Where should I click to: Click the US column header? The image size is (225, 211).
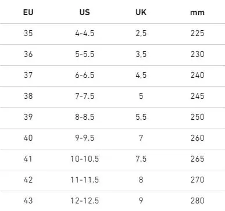(85, 12)
